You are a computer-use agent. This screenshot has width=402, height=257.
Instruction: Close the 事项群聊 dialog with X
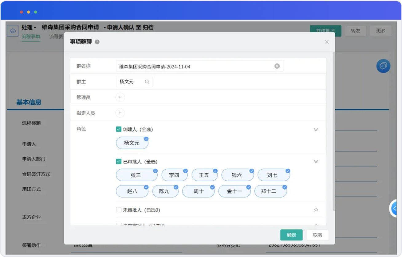(x=327, y=42)
